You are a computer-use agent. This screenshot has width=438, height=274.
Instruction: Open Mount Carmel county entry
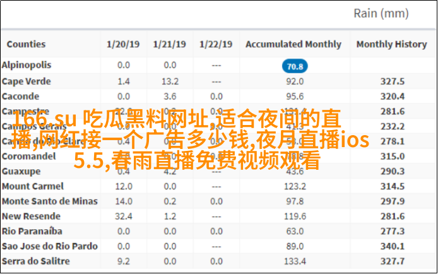point(32,186)
